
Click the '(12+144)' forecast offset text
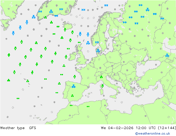(x=167, y=128)
